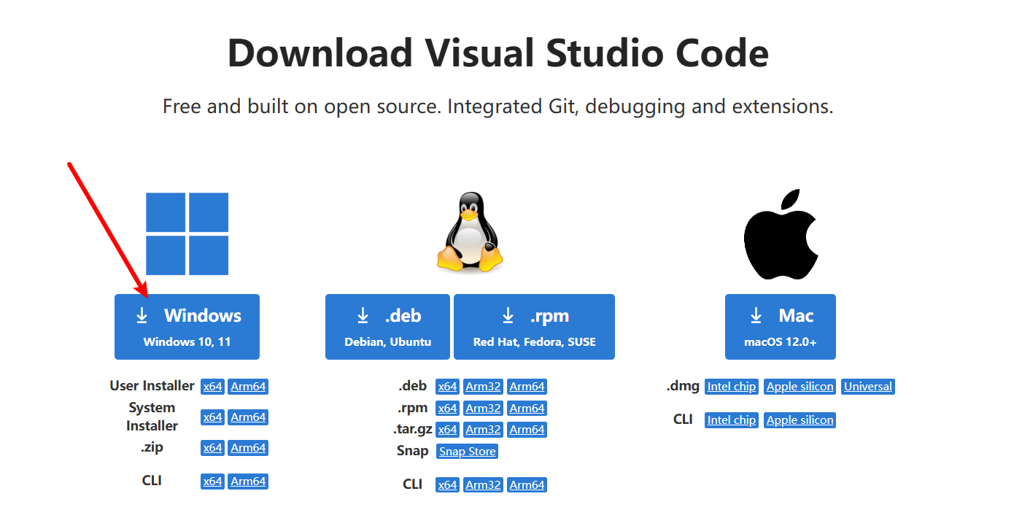Download the Mac .dmg Intel chip build

click(x=732, y=387)
